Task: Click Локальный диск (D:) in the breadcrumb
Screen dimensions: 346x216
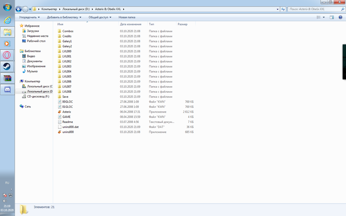Action: coord(76,9)
